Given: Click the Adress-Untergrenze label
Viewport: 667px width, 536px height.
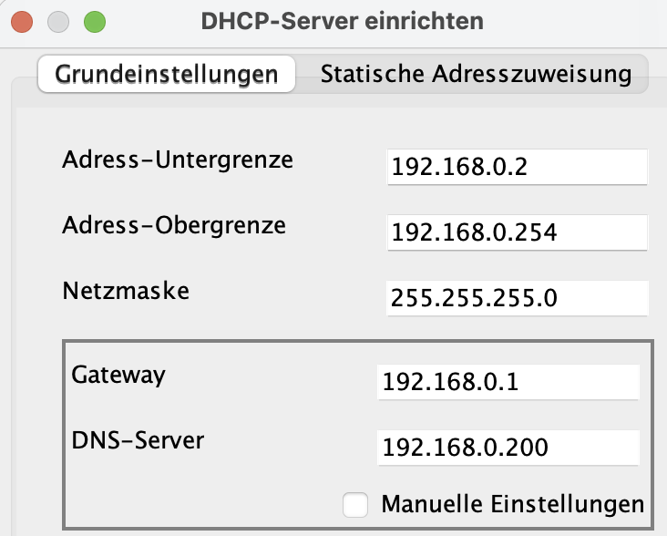Looking at the screenshot, I should [x=178, y=160].
